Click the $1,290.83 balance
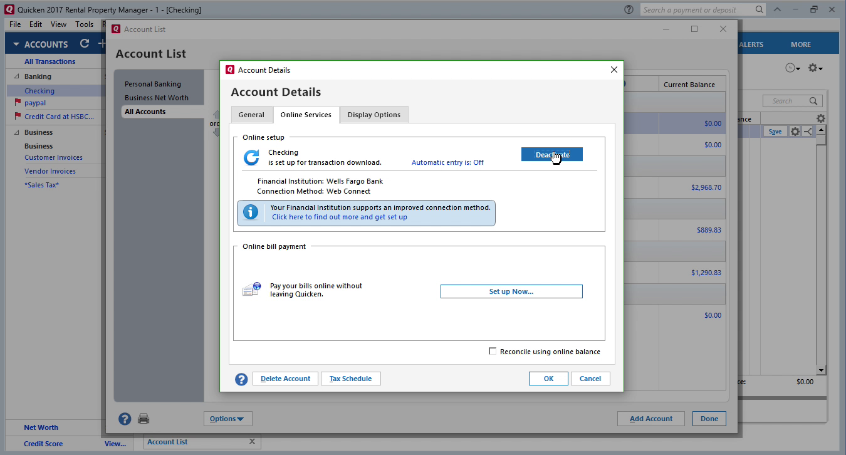 (706, 273)
